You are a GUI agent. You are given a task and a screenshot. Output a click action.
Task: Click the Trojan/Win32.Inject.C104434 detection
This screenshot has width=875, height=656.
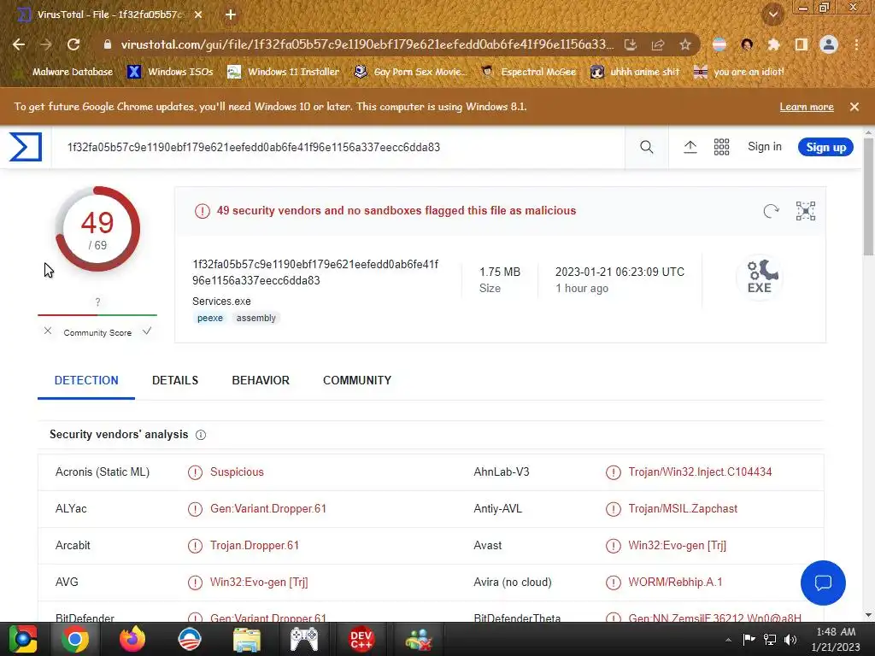click(700, 471)
